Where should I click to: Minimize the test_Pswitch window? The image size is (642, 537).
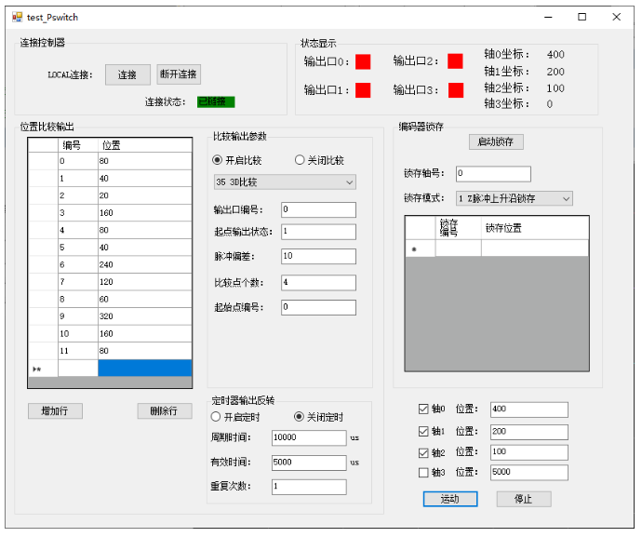[x=548, y=17]
